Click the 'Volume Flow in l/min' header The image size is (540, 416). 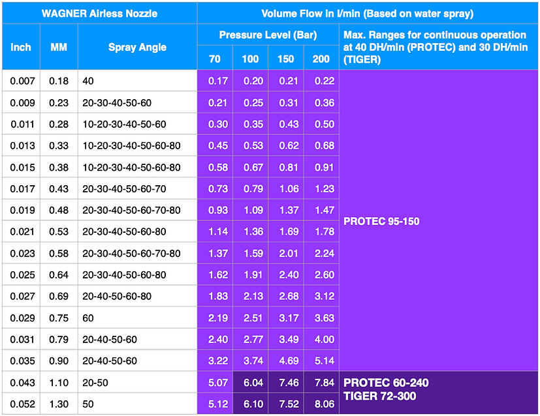pos(368,14)
